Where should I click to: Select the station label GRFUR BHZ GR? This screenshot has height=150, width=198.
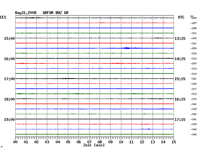coord(55,13)
